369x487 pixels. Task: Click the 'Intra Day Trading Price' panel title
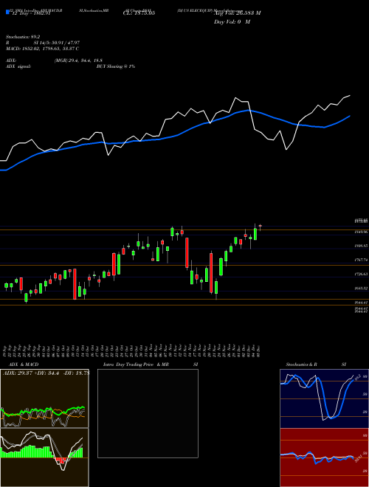tap(128, 365)
